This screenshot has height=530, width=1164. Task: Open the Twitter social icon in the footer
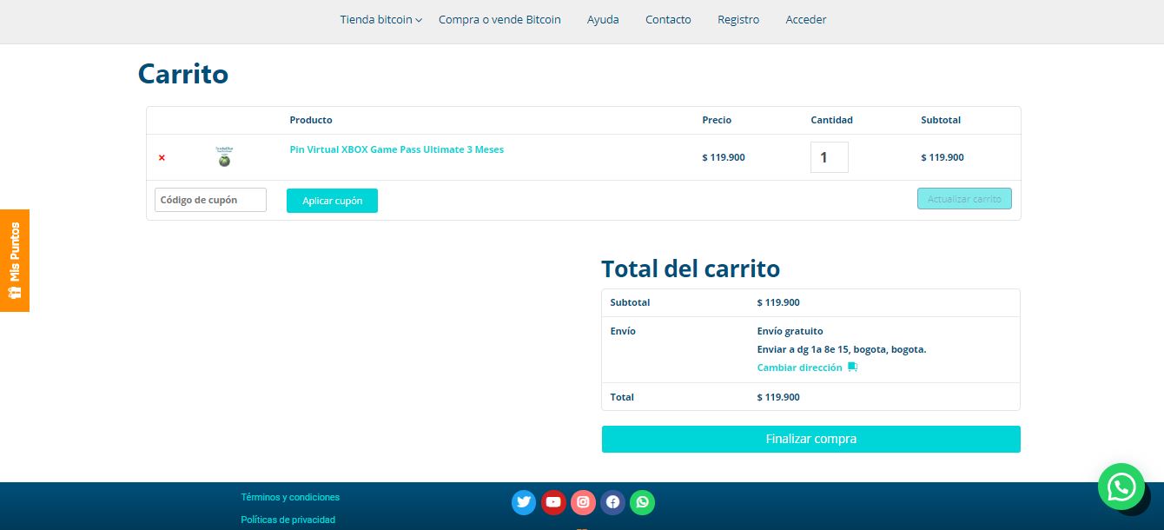(x=524, y=502)
